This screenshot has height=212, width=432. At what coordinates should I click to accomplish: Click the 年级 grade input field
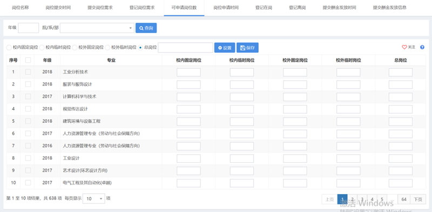coord(29,28)
